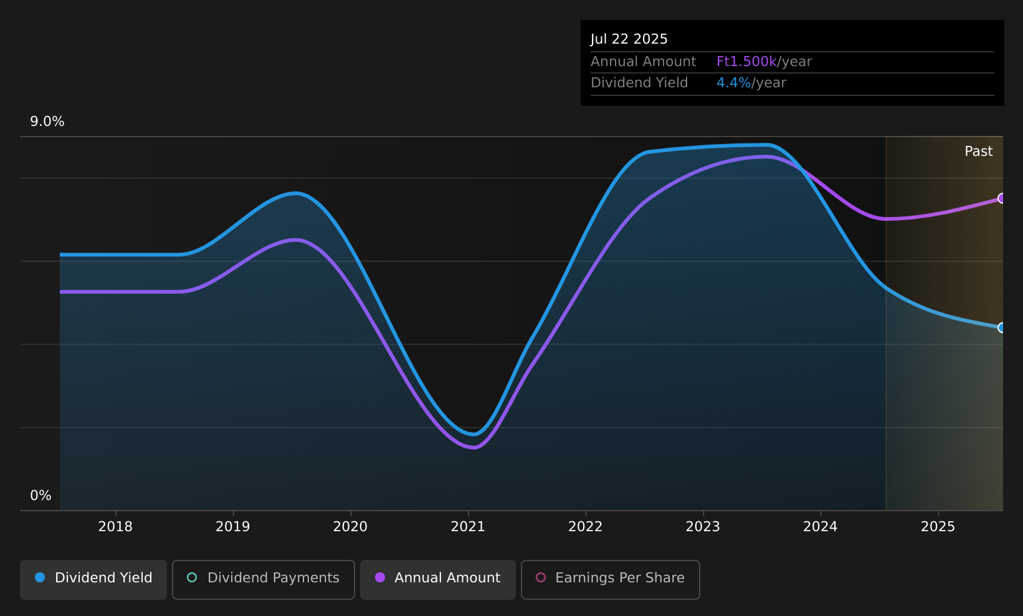Click the 4.4% dividend yield value

(733, 83)
